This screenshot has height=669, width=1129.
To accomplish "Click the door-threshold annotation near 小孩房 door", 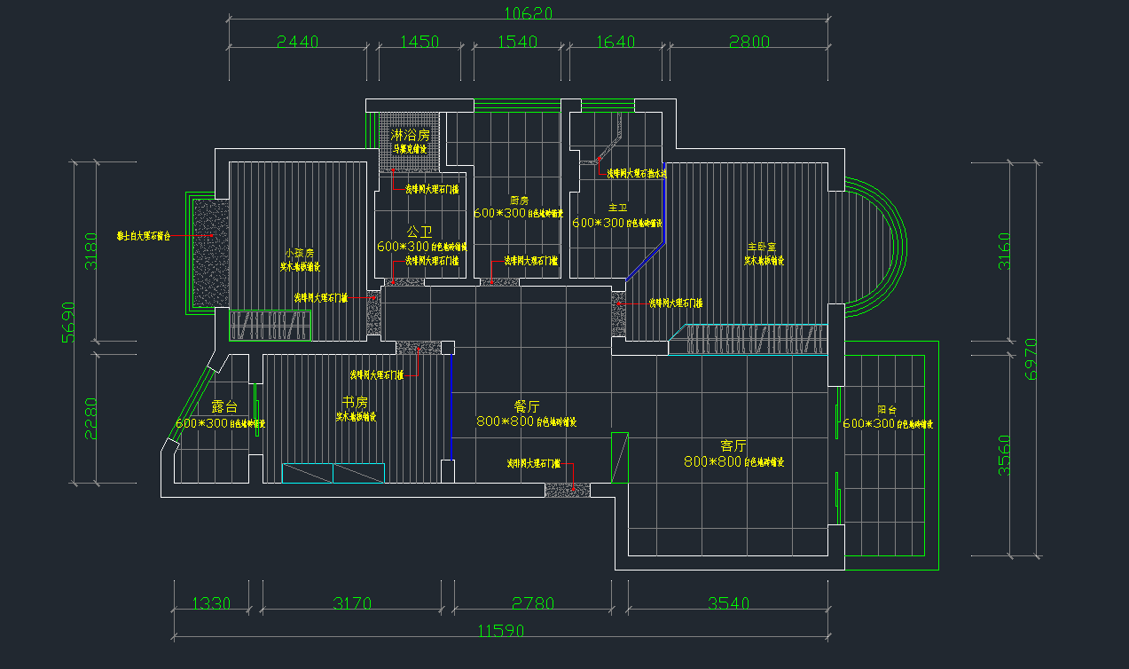I will tap(321, 298).
